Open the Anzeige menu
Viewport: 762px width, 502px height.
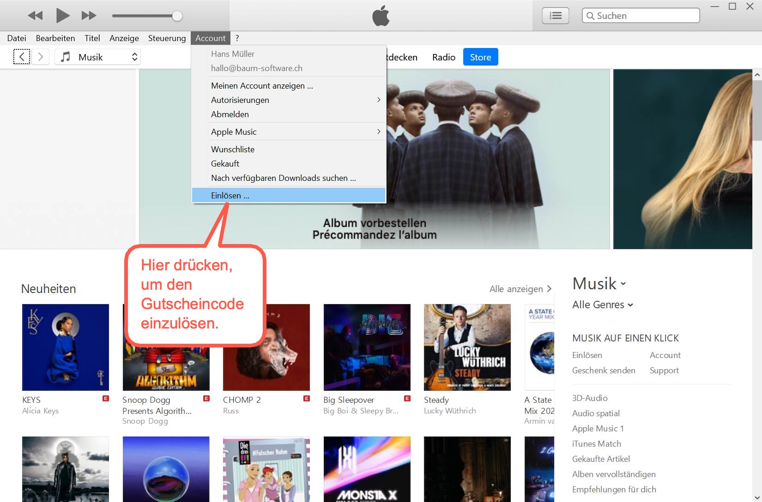point(124,38)
